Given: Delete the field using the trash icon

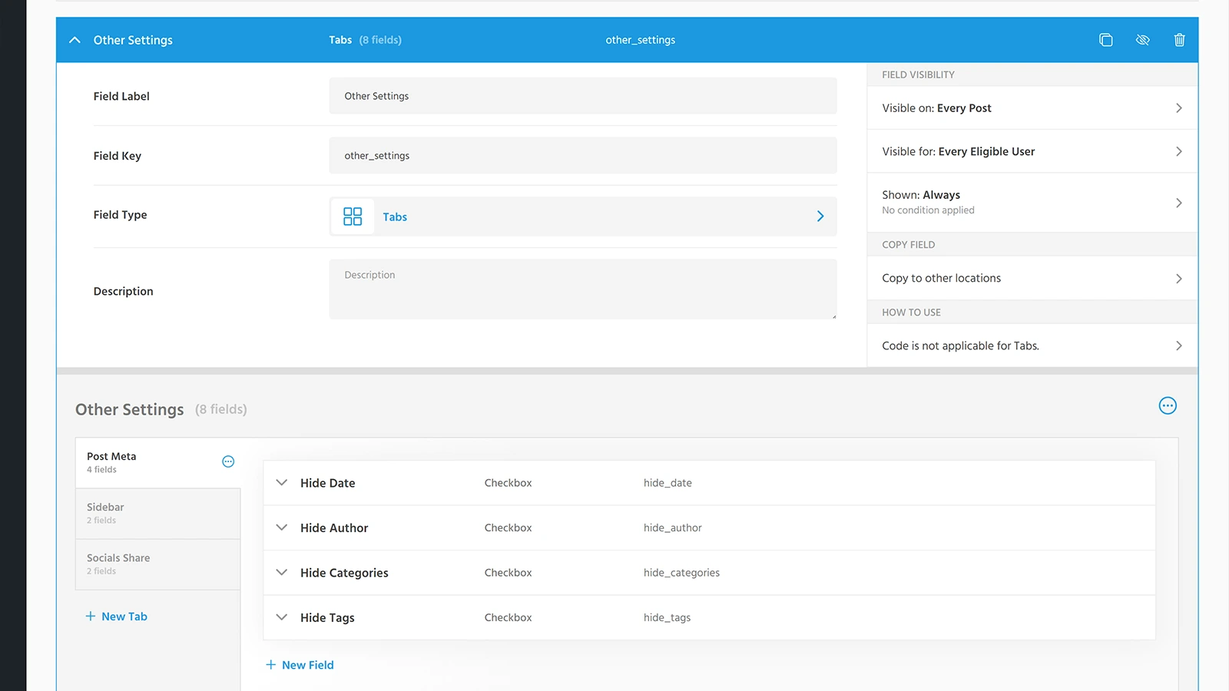Looking at the screenshot, I should [x=1179, y=39].
